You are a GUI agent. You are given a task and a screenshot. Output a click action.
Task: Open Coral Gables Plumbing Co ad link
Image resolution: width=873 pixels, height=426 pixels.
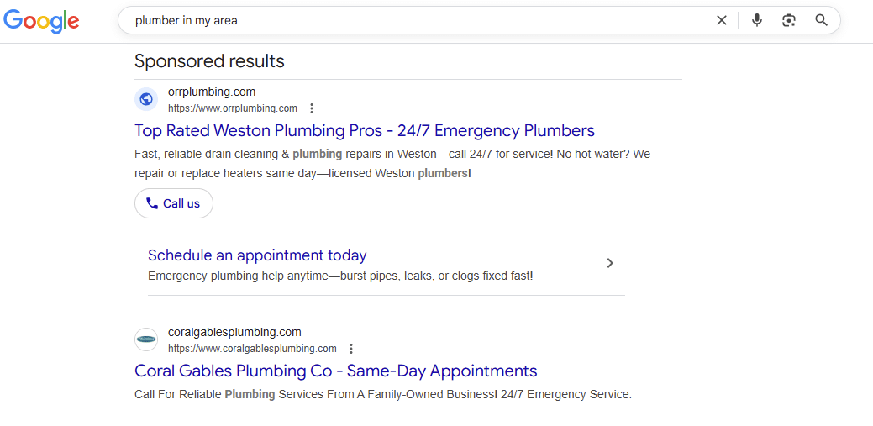point(336,371)
